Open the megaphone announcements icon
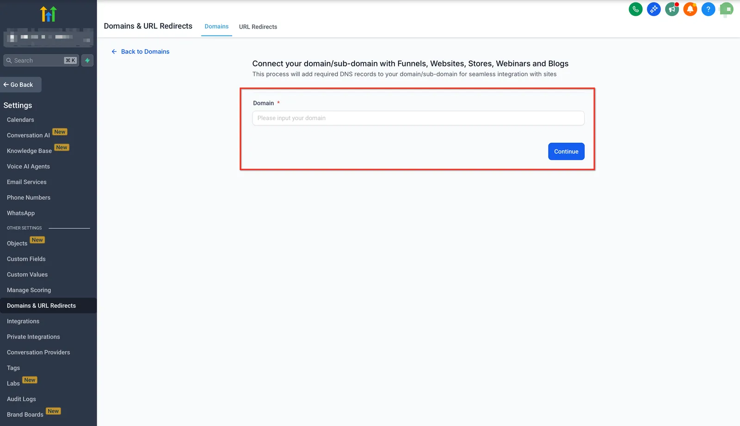Screen dimensions: 740x426 click(672, 9)
